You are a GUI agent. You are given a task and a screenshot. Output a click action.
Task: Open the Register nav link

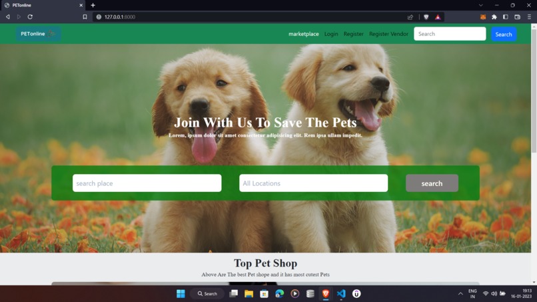[353, 34]
